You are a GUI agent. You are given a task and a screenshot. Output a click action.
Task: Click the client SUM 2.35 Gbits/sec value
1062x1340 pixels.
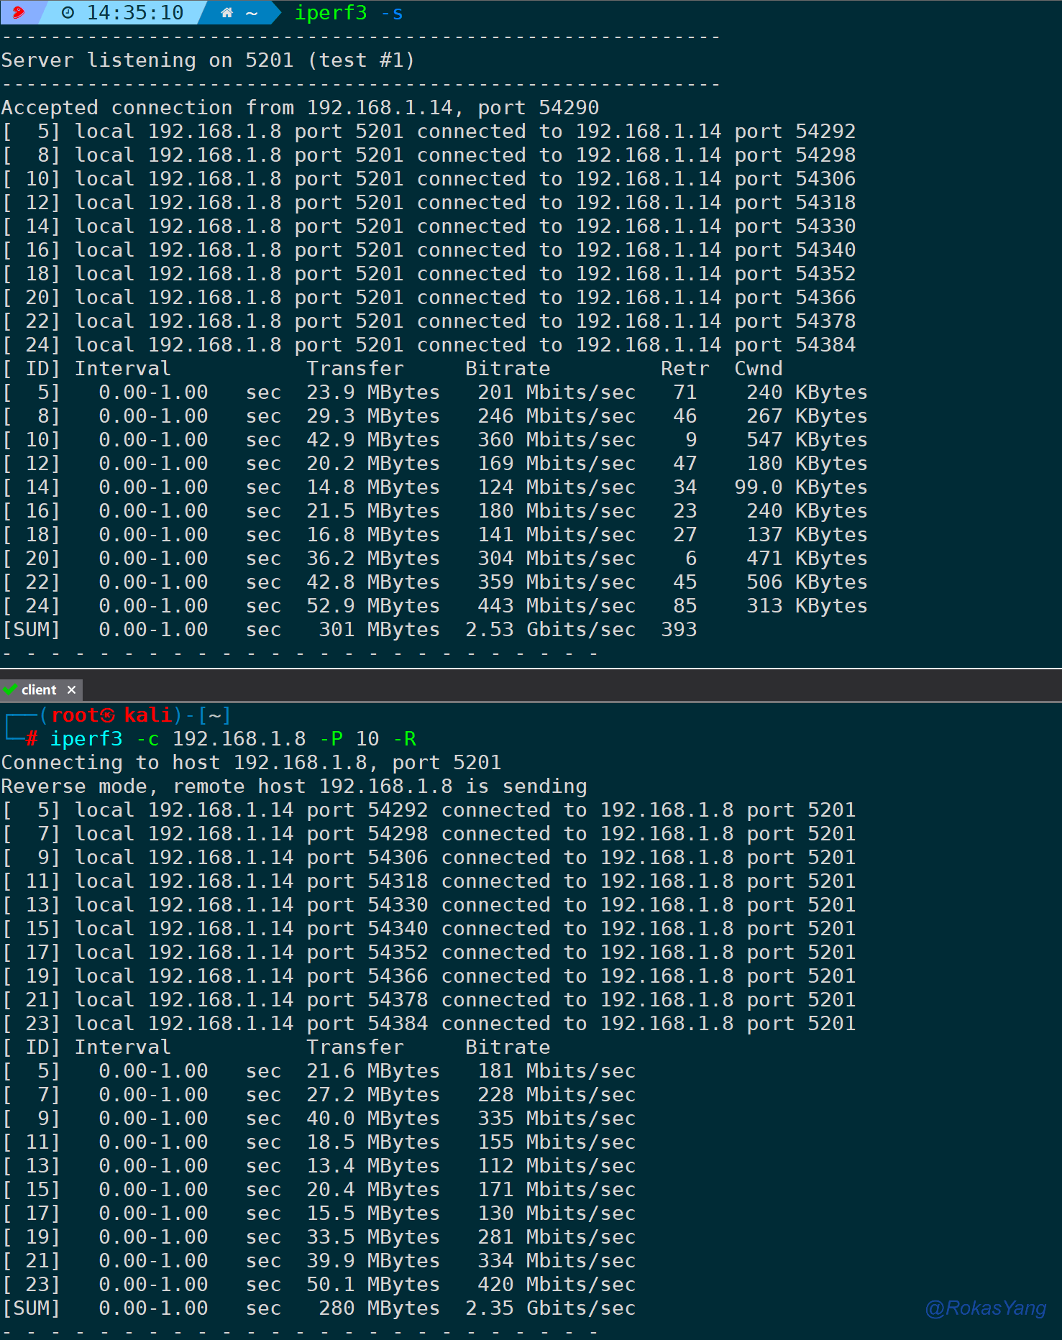(x=550, y=1308)
